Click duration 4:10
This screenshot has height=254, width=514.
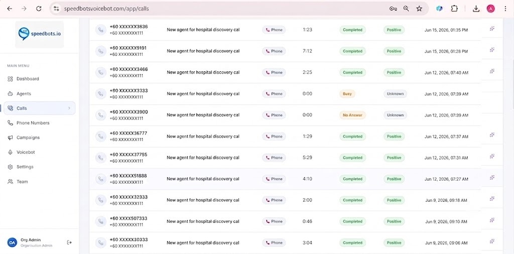coord(307,179)
